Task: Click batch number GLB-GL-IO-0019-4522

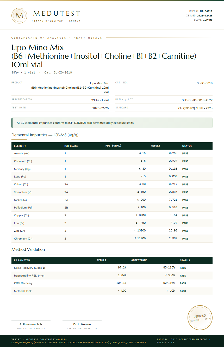Action: (197, 100)
